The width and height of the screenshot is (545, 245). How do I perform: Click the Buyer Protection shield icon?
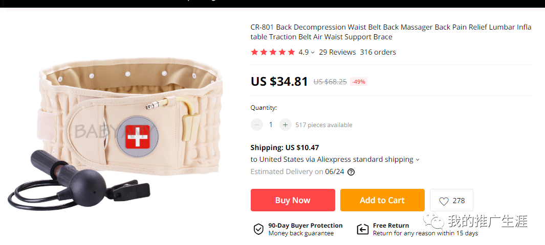coord(258,229)
